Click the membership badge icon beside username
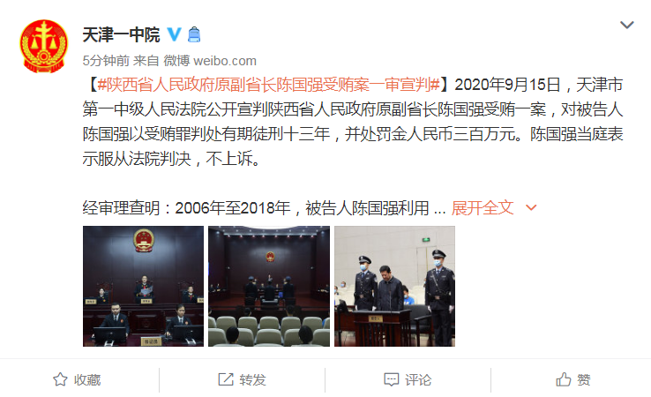The image size is (651, 397). click(194, 34)
